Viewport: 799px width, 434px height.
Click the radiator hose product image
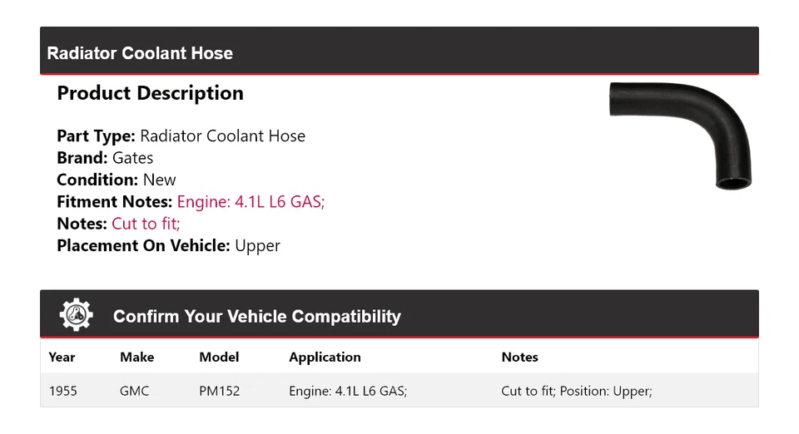(679, 133)
